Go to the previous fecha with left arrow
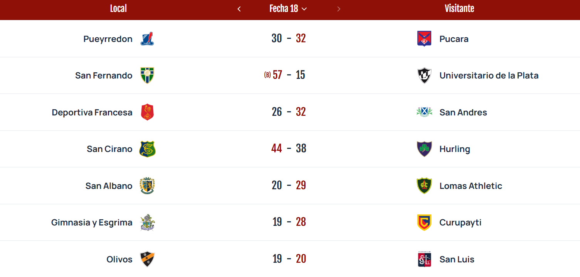The width and height of the screenshot is (580, 277). [x=239, y=9]
